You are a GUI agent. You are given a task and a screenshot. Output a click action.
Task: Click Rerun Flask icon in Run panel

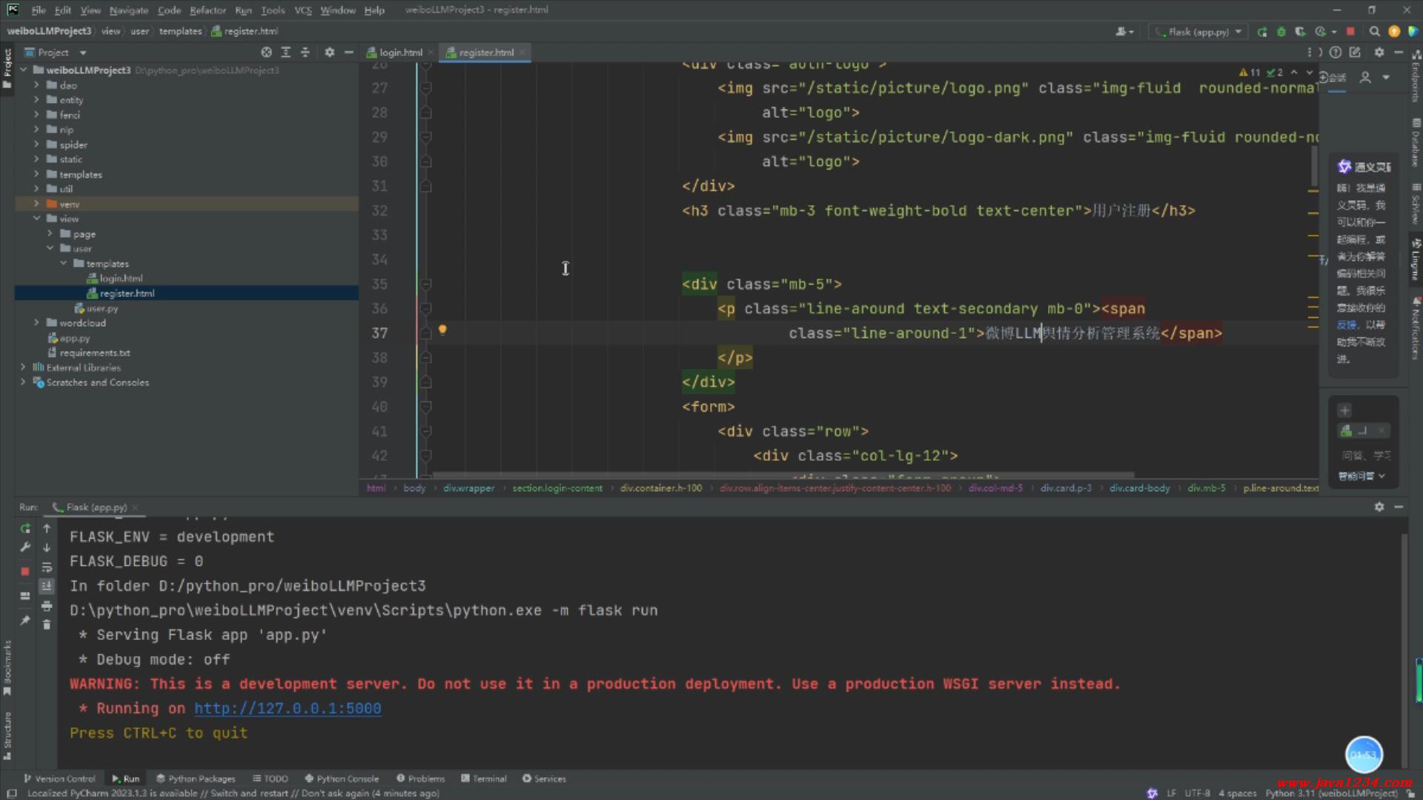click(25, 529)
